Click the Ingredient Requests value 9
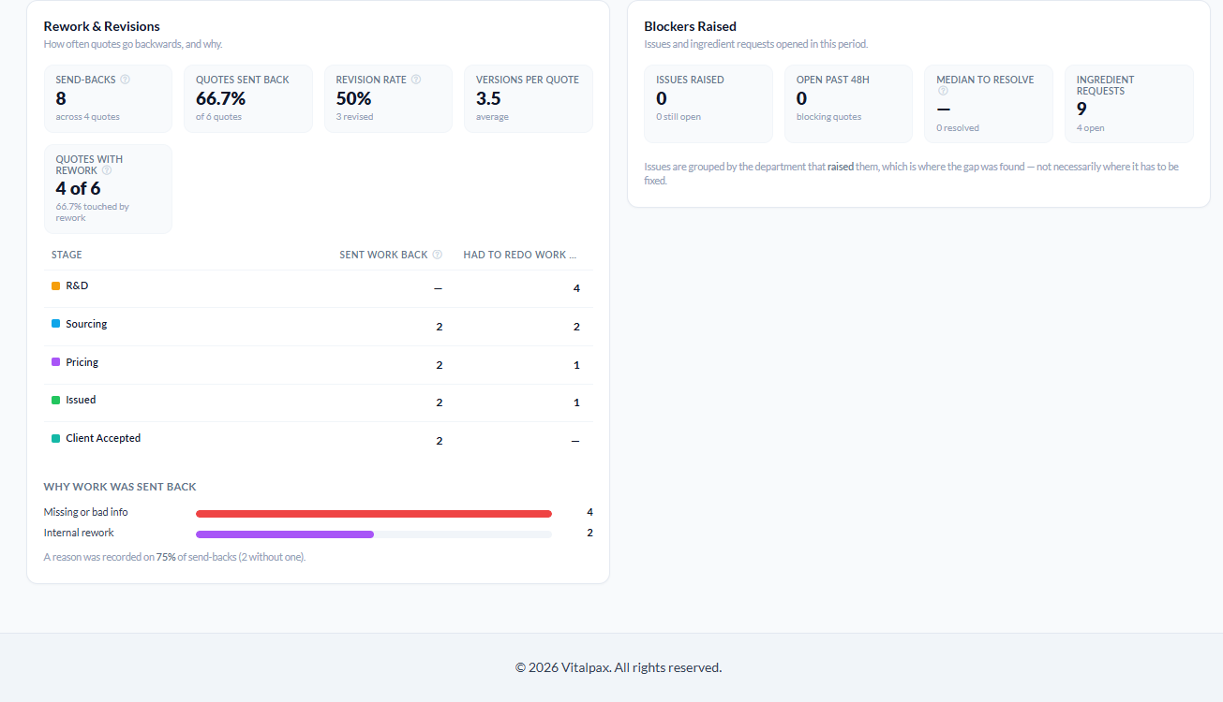Image resolution: width=1223 pixels, height=702 pixels. pos(1081,109)
